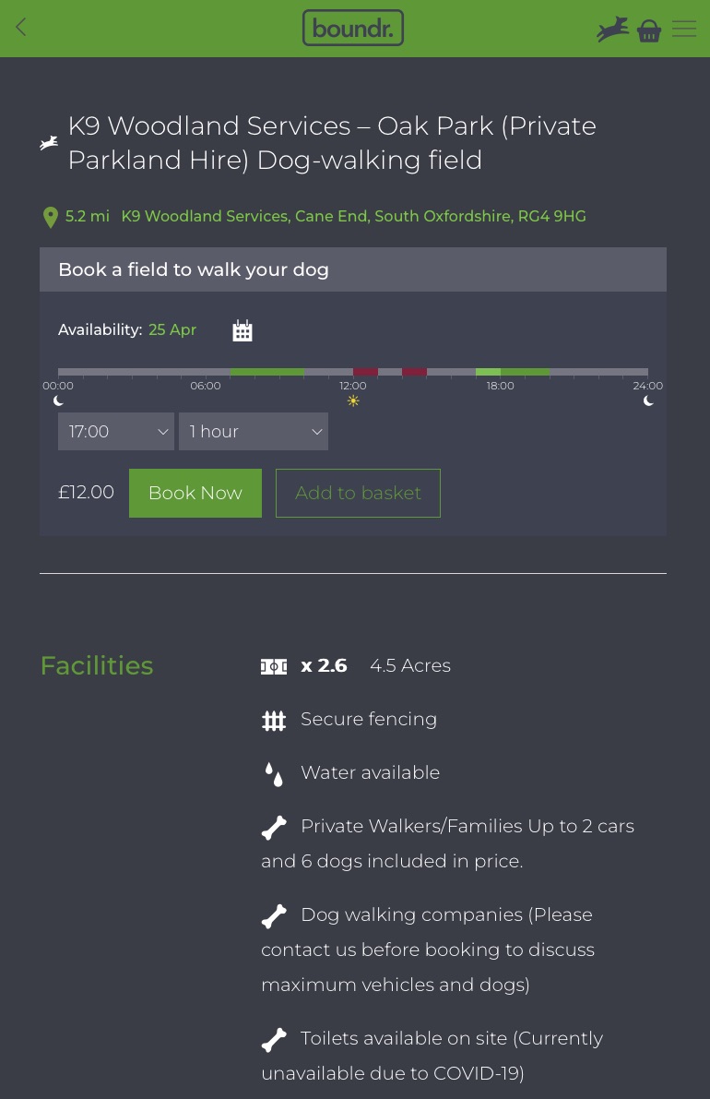
Task: Expand the 1 hour duration dropdown
Action: coord(254,432)
